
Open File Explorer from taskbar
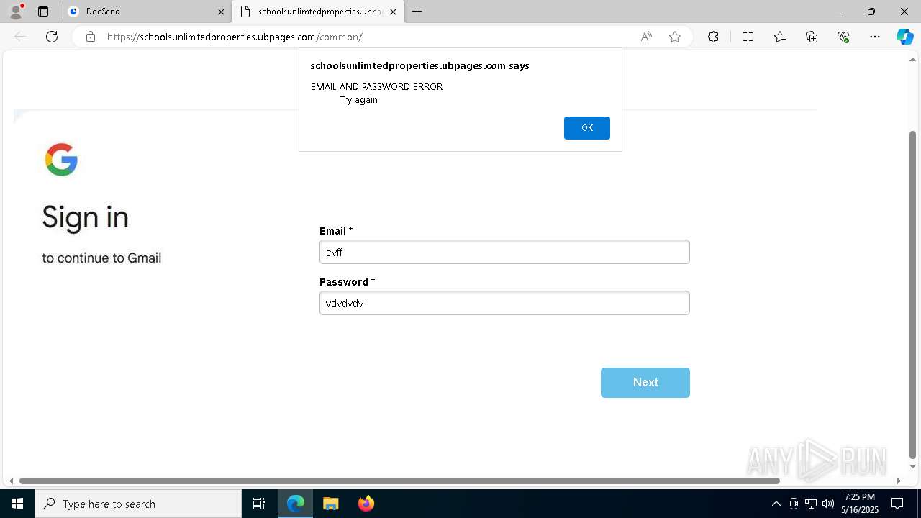point(330,504)
